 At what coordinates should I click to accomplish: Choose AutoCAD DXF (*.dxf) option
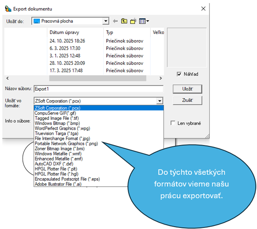54,164
